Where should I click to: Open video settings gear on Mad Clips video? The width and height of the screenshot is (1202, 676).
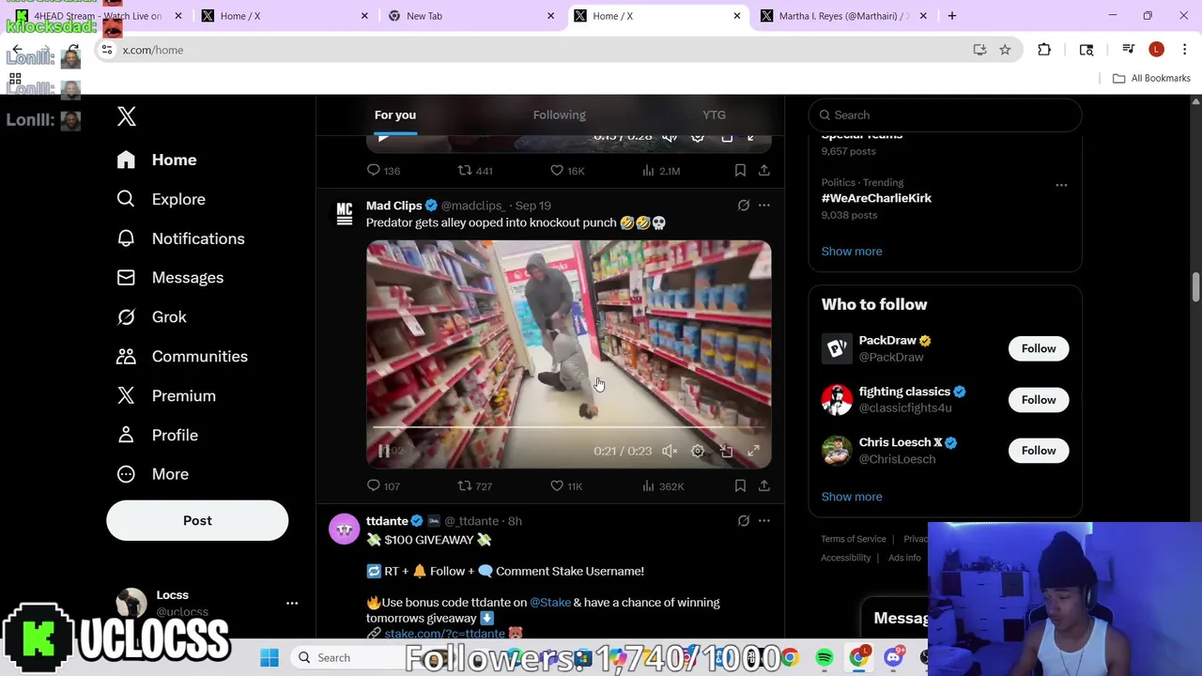[698, 452]
